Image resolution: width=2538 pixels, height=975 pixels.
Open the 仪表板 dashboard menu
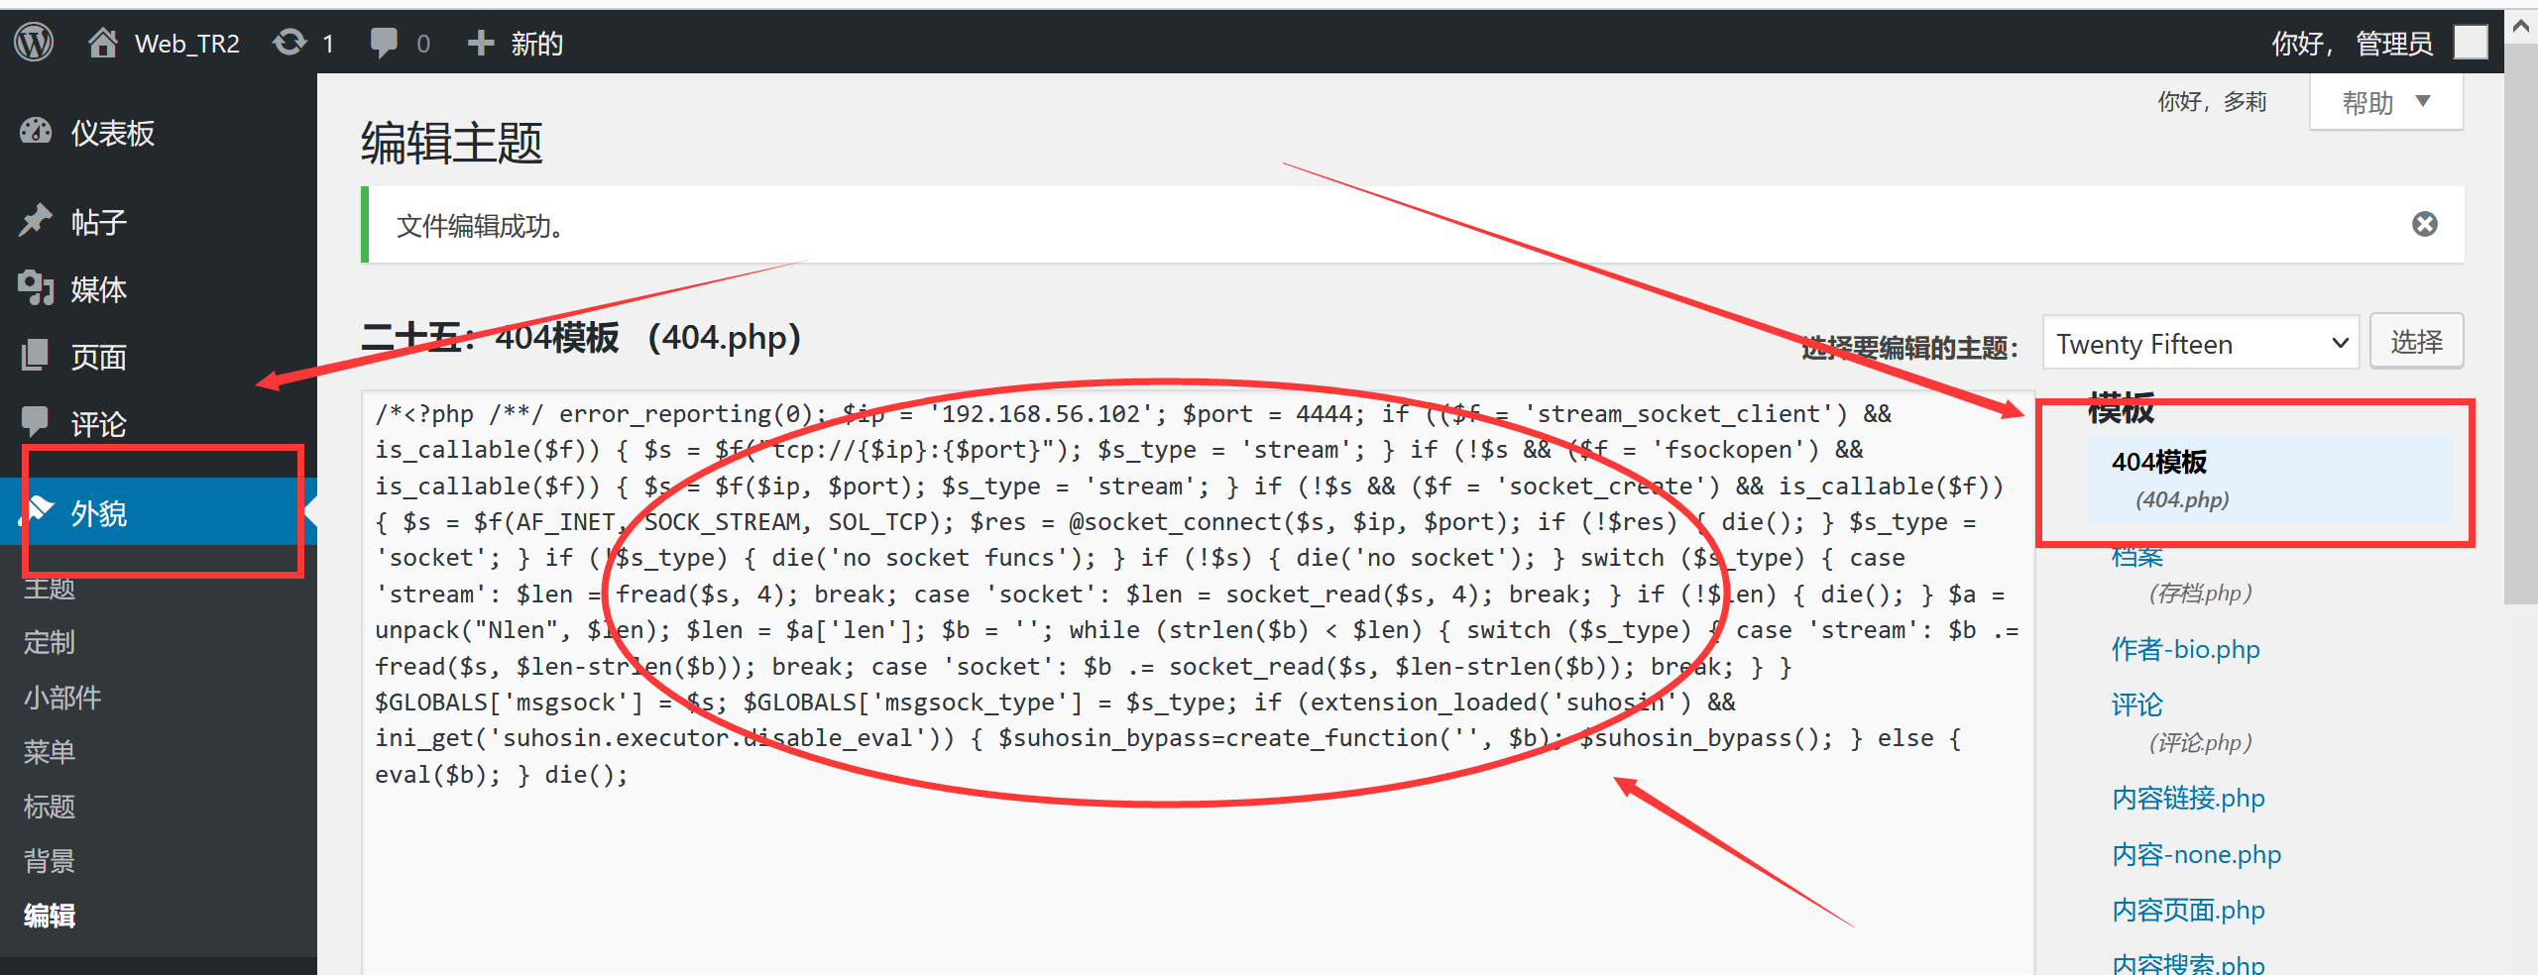[x=159, y=133]
